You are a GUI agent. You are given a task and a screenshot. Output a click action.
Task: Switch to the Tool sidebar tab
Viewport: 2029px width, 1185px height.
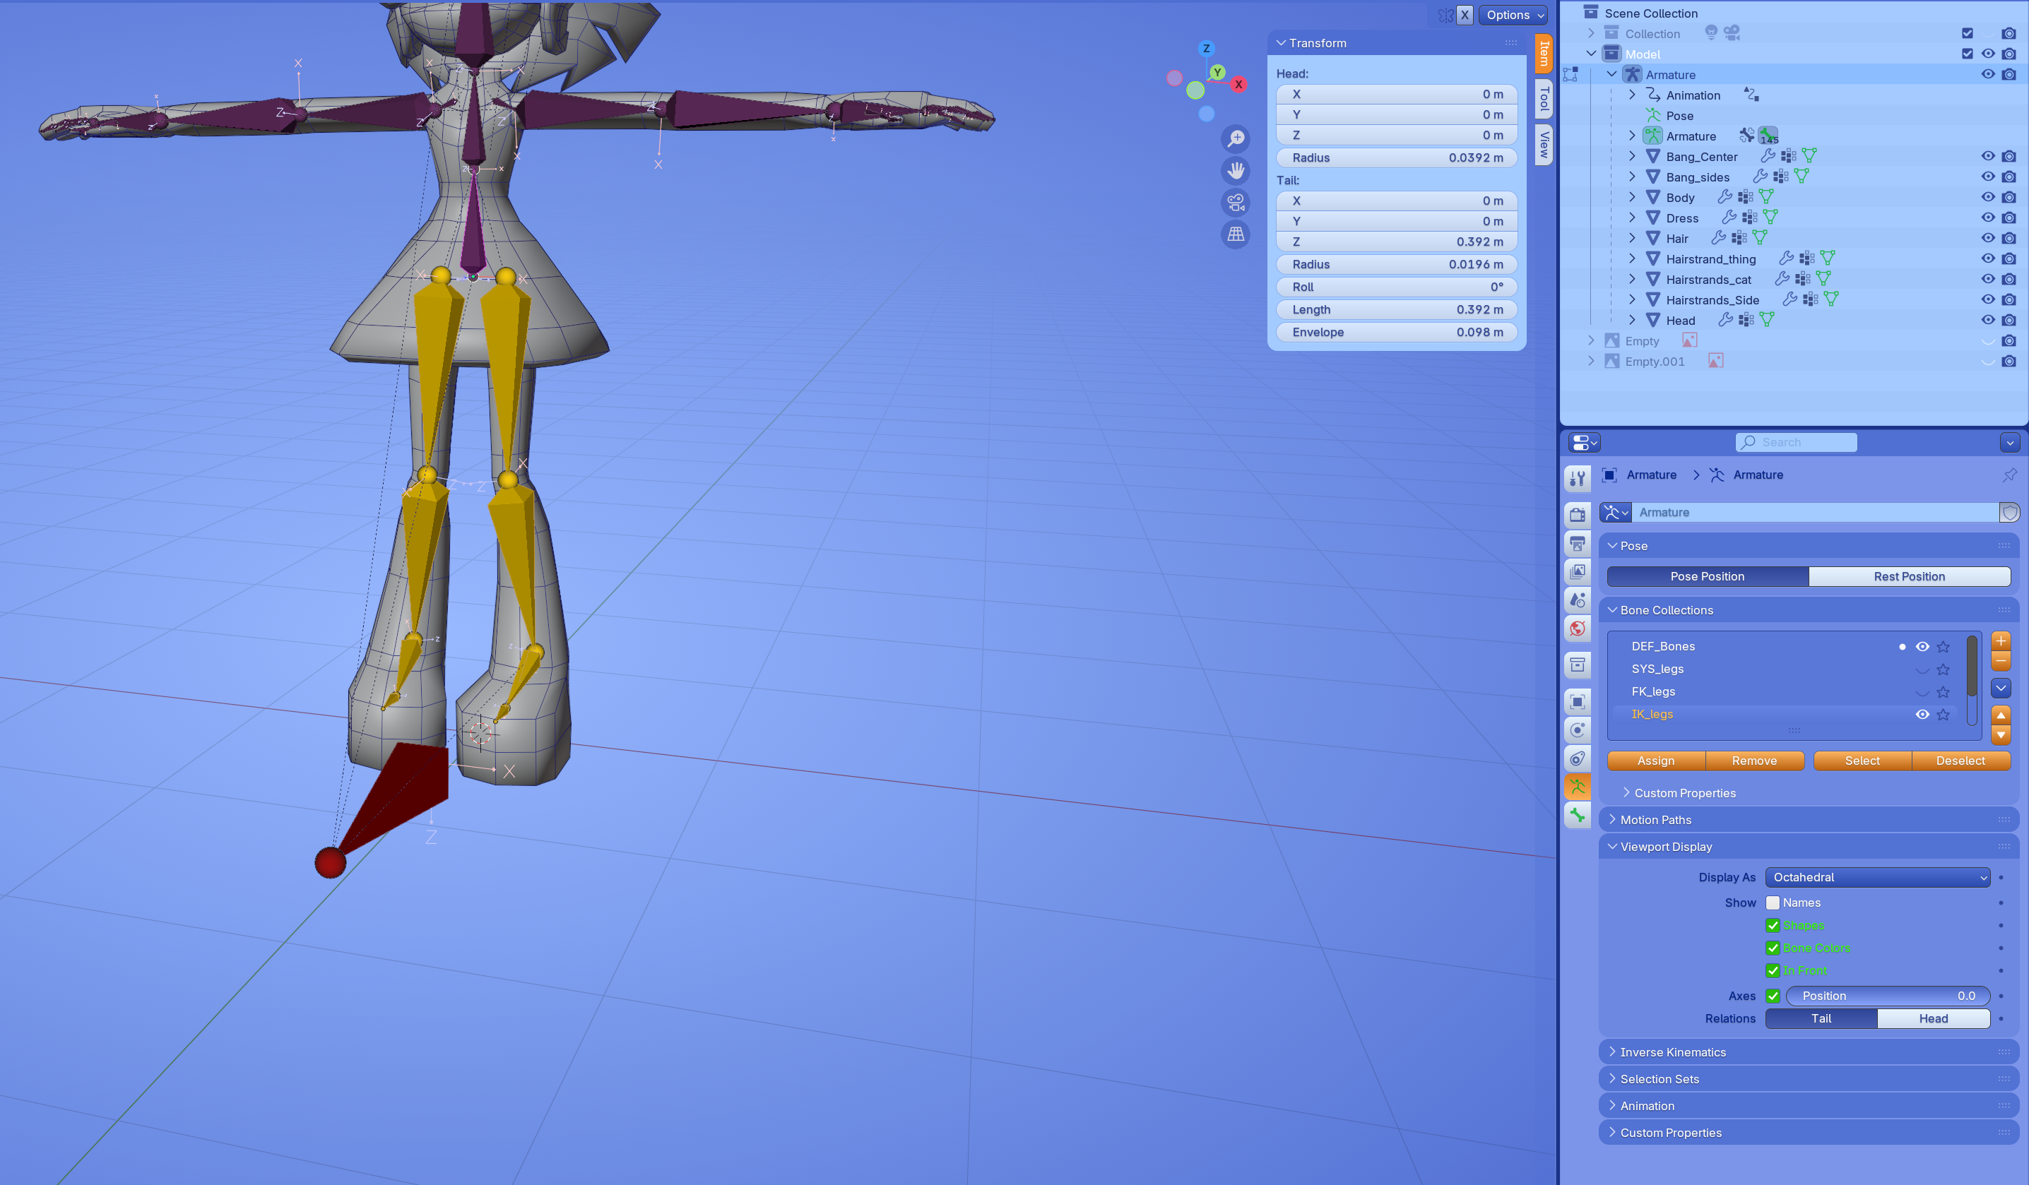(1544, 99)
